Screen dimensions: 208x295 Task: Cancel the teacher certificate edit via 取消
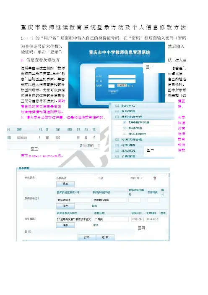(94, 206)
